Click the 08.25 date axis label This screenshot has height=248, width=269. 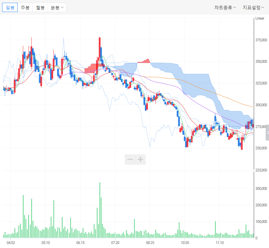pos(150,243)
